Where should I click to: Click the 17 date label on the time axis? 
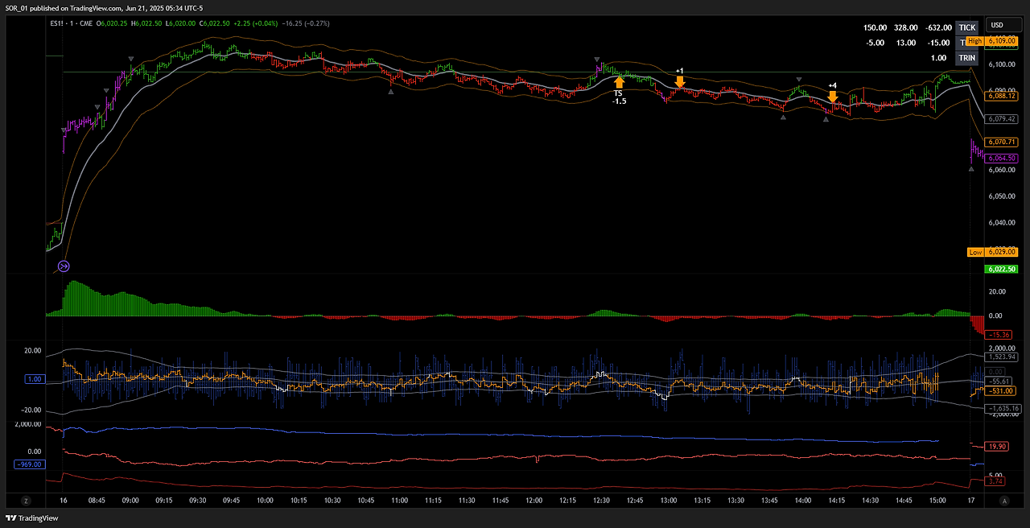click(971, 501)
